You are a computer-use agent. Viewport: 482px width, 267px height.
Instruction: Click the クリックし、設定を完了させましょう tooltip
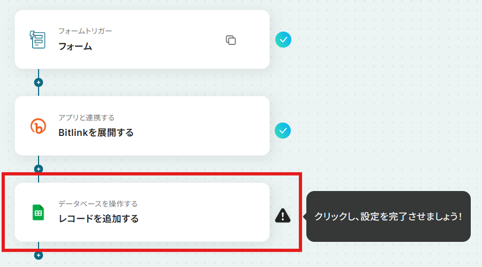388,216
